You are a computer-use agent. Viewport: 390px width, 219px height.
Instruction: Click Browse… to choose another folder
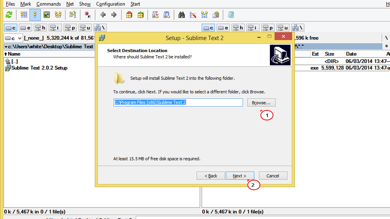tap(261, 103)
